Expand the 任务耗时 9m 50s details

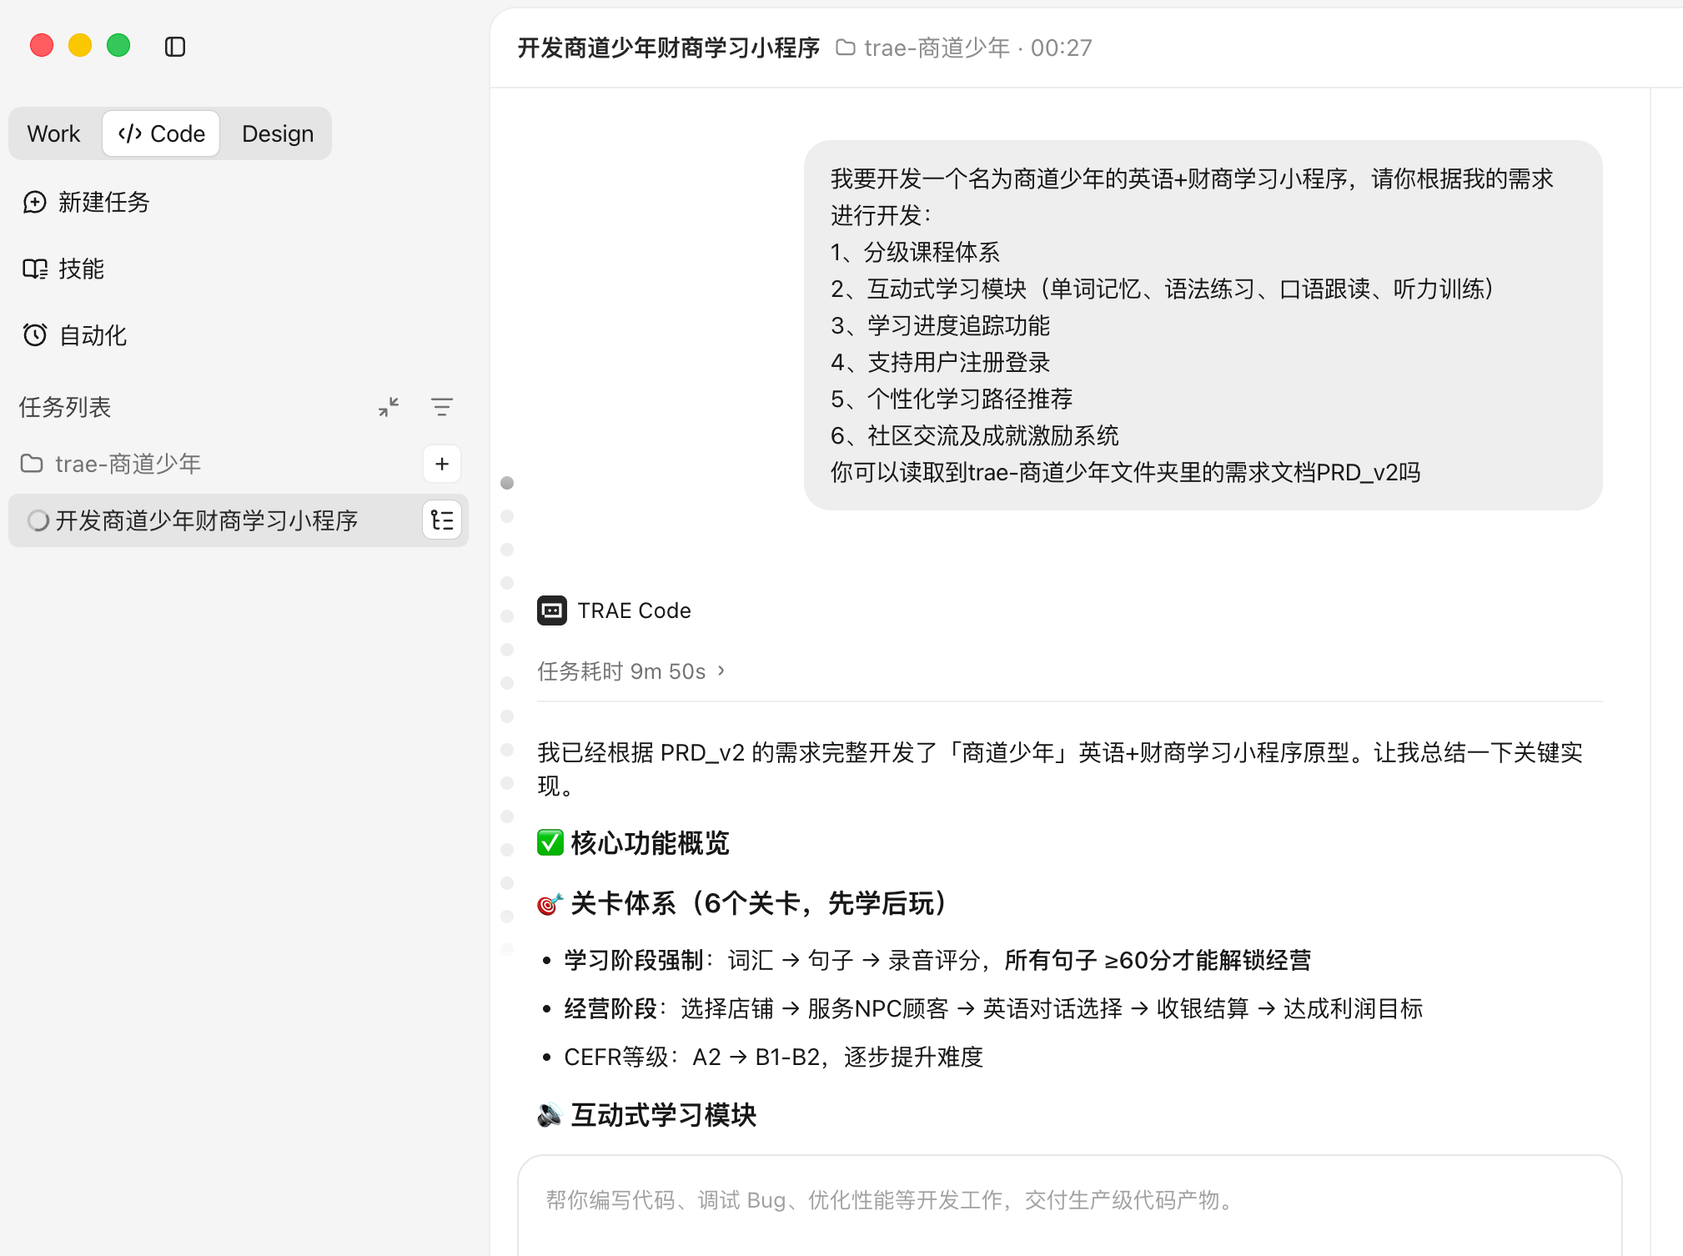coord(631,671)
